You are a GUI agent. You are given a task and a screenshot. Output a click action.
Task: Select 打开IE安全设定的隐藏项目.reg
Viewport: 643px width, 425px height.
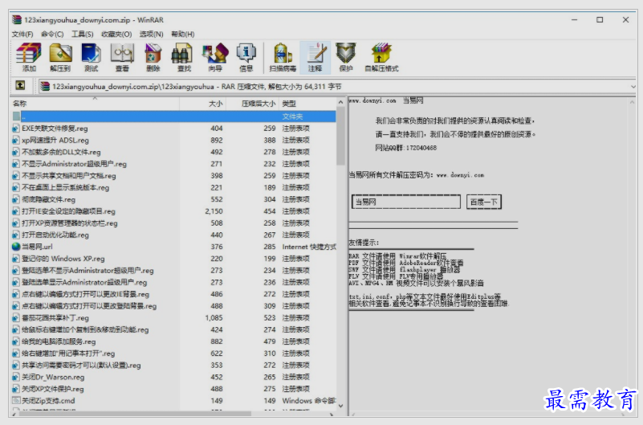pos(68,211)
